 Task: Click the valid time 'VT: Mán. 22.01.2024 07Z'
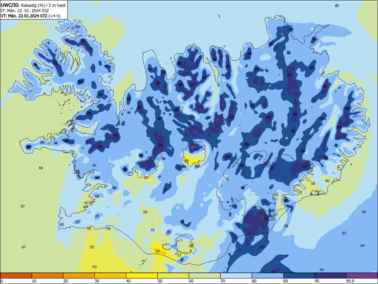[x=24, y=16]
